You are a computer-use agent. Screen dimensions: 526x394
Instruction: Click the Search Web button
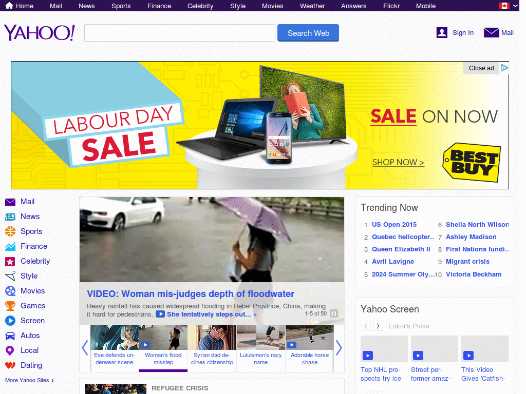pos(308,32)
